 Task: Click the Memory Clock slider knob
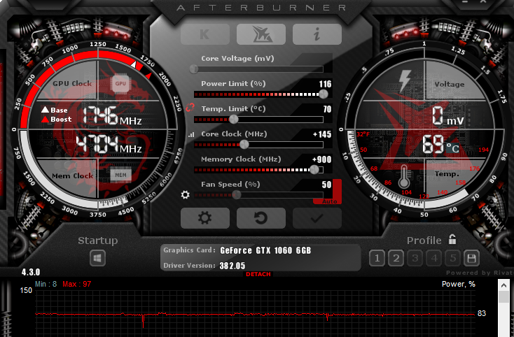314,169
